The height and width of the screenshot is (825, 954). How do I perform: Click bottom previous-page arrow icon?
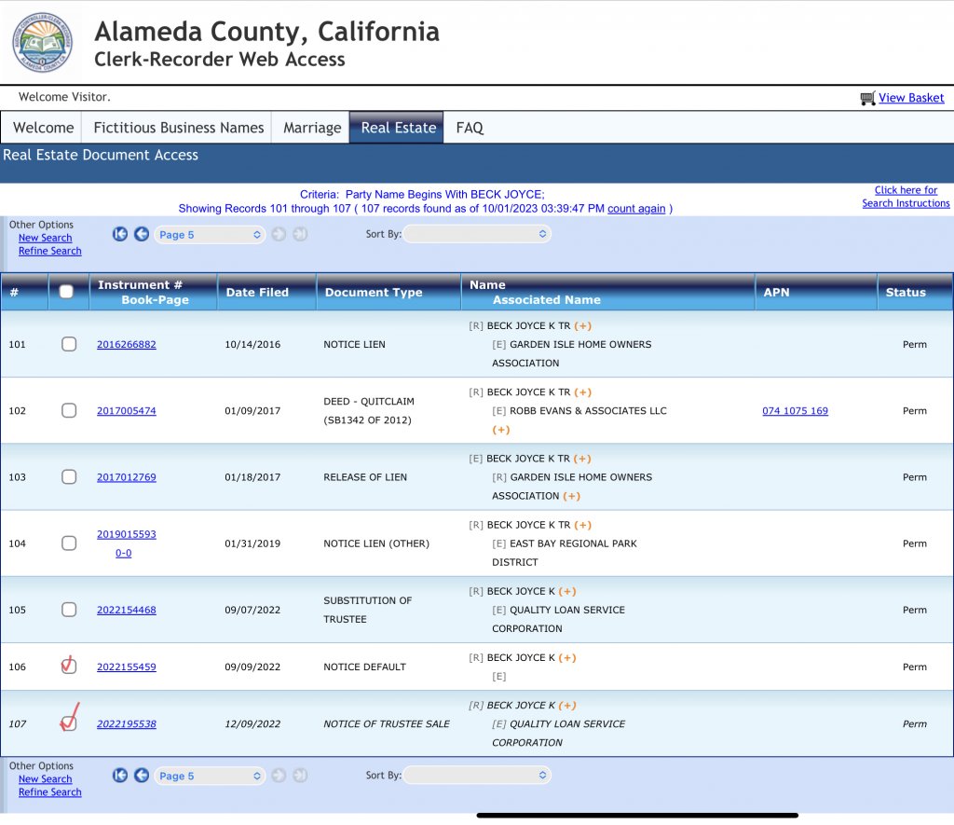[x=141, y=776]
